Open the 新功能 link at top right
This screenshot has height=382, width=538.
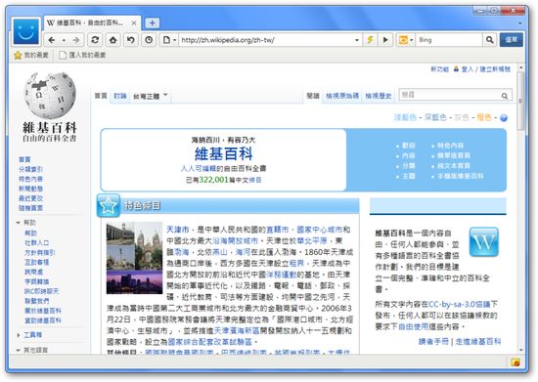439,69
